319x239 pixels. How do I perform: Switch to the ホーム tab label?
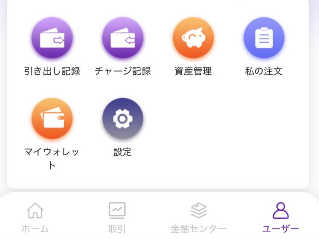tap(35, 229)
